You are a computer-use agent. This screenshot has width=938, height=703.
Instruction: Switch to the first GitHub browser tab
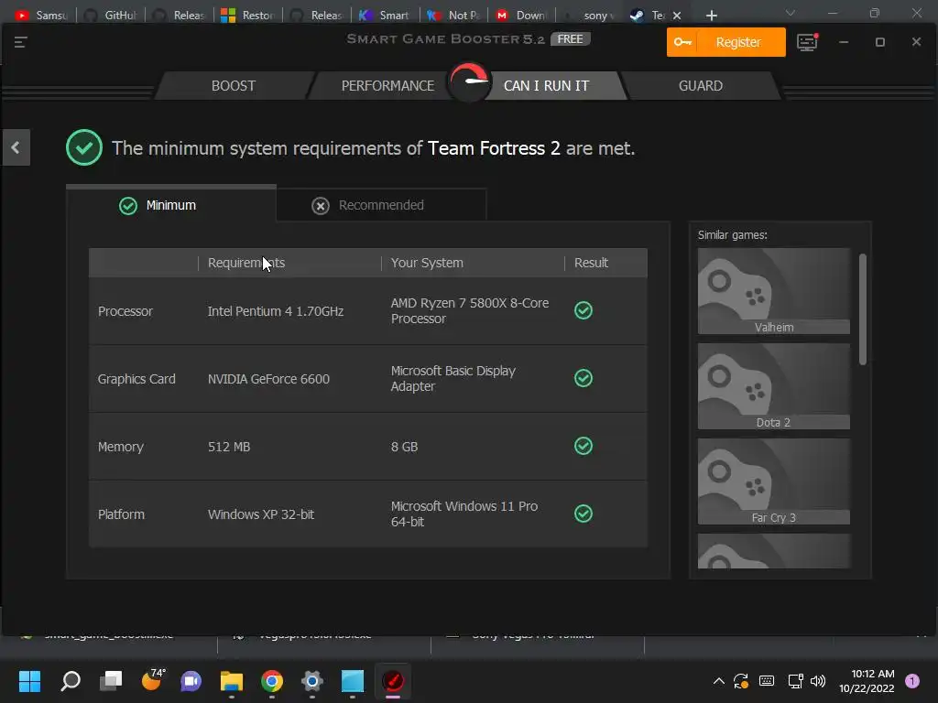pos(110,15)
